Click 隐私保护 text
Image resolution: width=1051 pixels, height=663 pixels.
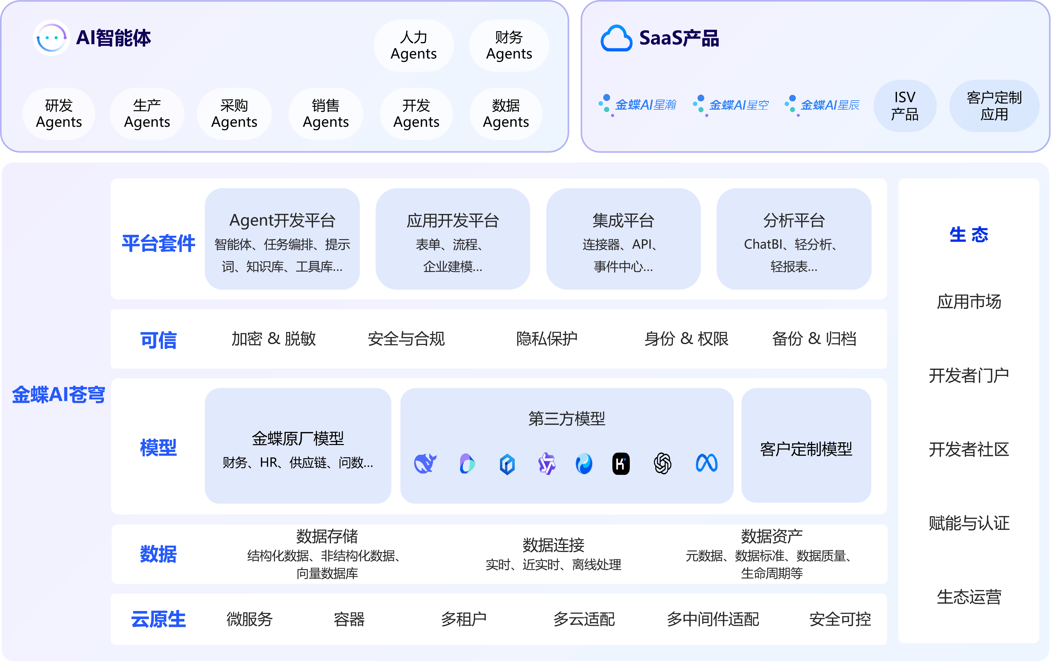pos(546,339)
